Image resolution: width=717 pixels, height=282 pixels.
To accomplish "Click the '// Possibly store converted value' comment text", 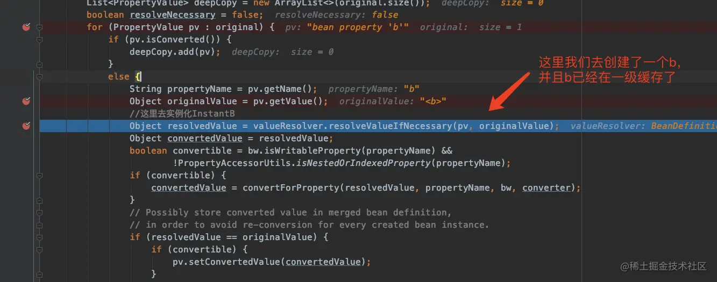I will tap(290, 212).
